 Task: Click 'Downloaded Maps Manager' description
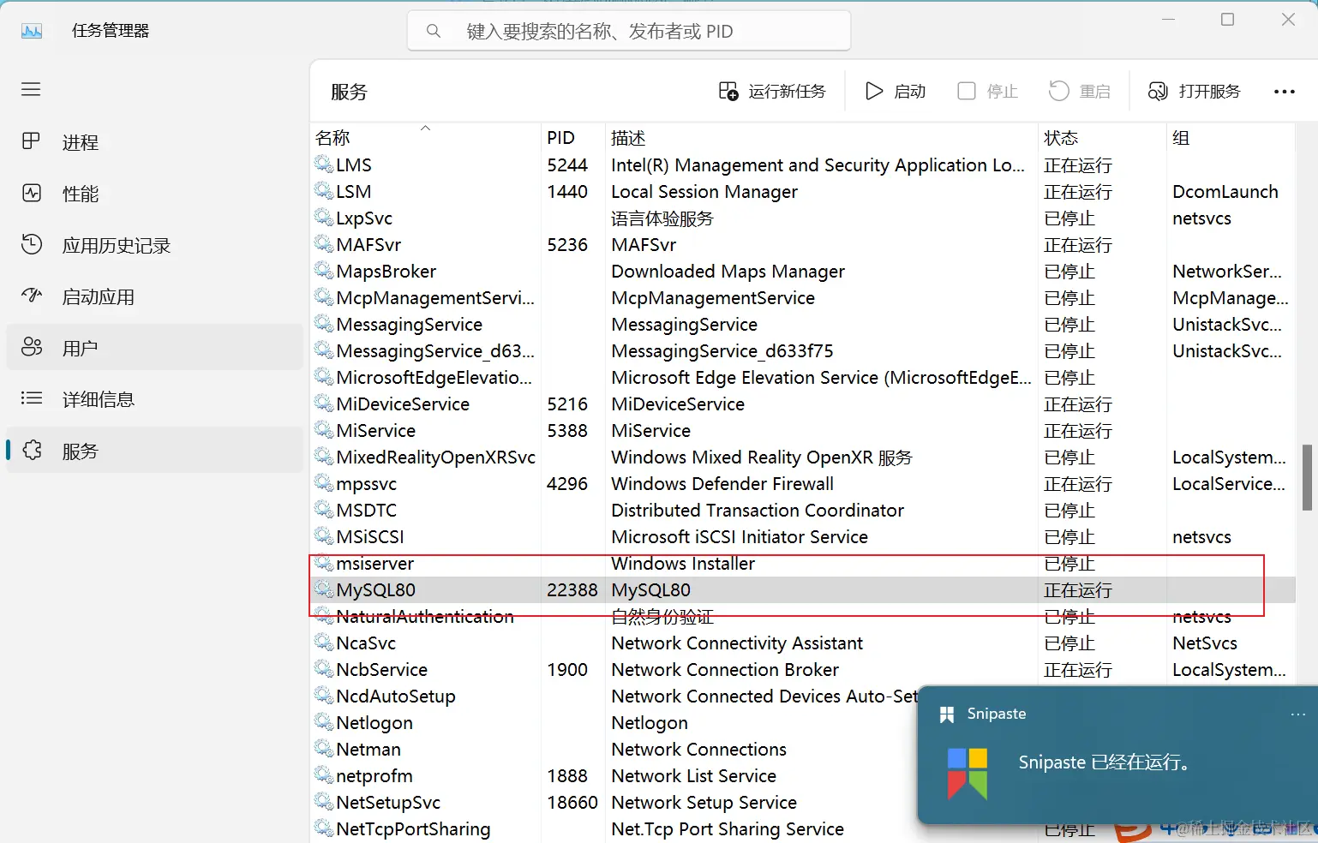(x=728, y=272)
